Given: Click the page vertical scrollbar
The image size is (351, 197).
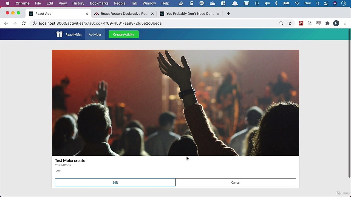Looking at the screenshot, I should pos(349,104).
